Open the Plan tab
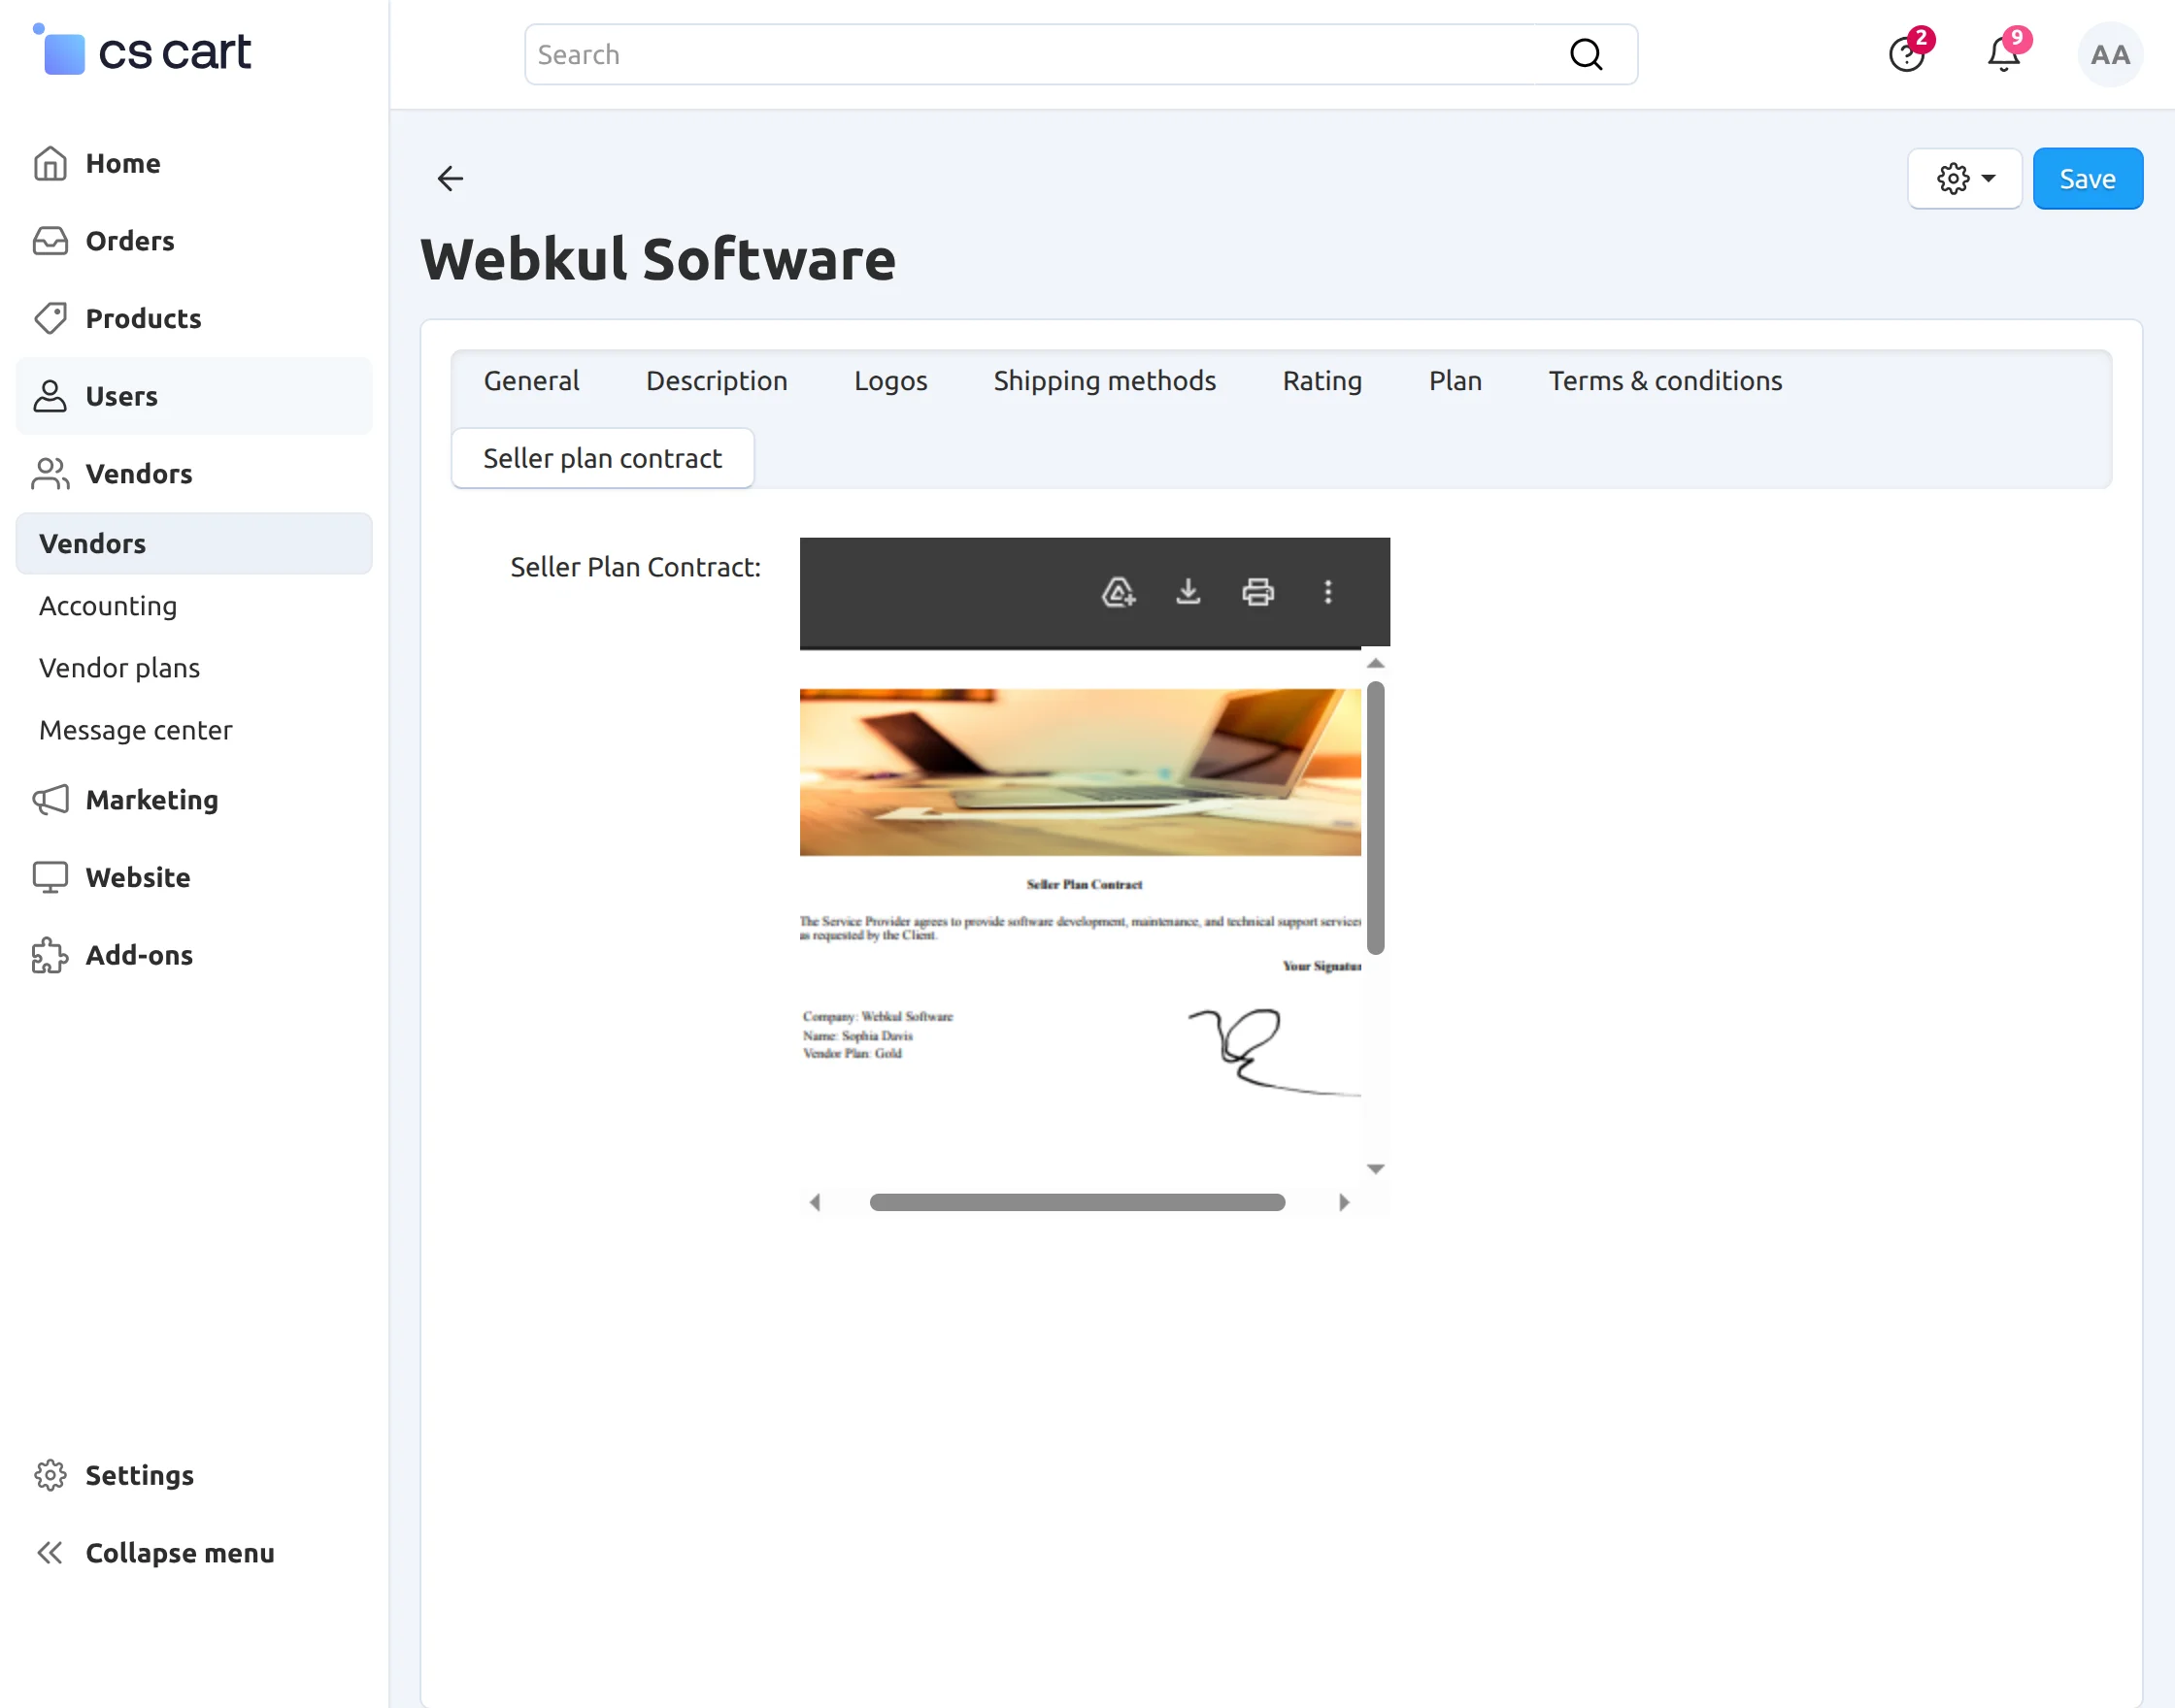This screenshot has width=2175, height=1708. tap(1455, 381)
